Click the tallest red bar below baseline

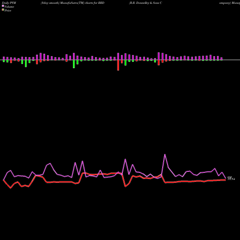coord(118,65)
